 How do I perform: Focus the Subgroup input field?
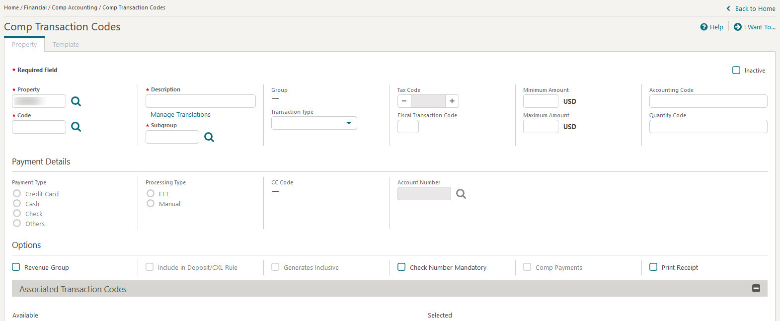(172, 137)
